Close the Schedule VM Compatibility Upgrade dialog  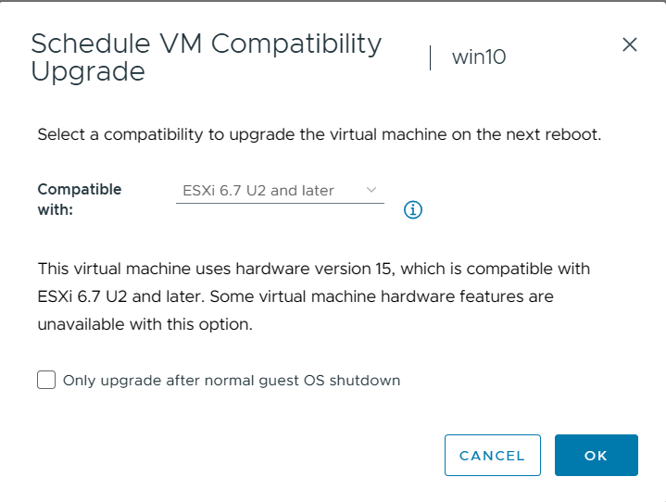(630, 44)
